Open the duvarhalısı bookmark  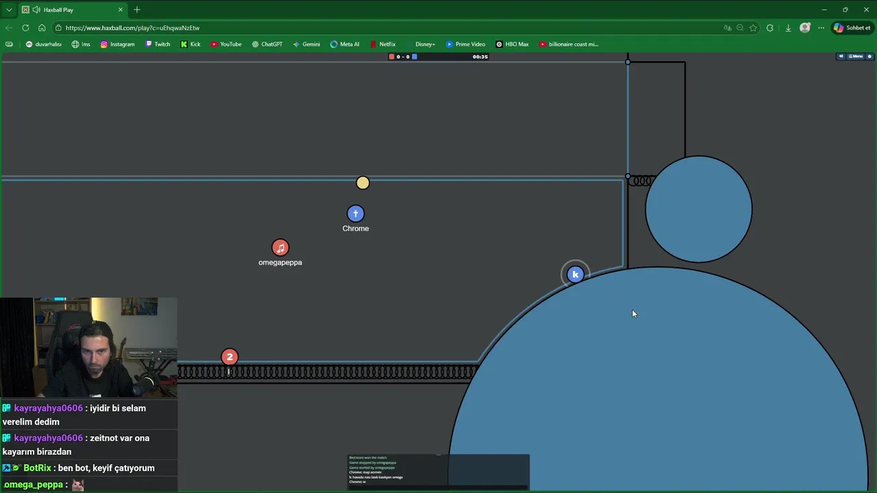44,44
